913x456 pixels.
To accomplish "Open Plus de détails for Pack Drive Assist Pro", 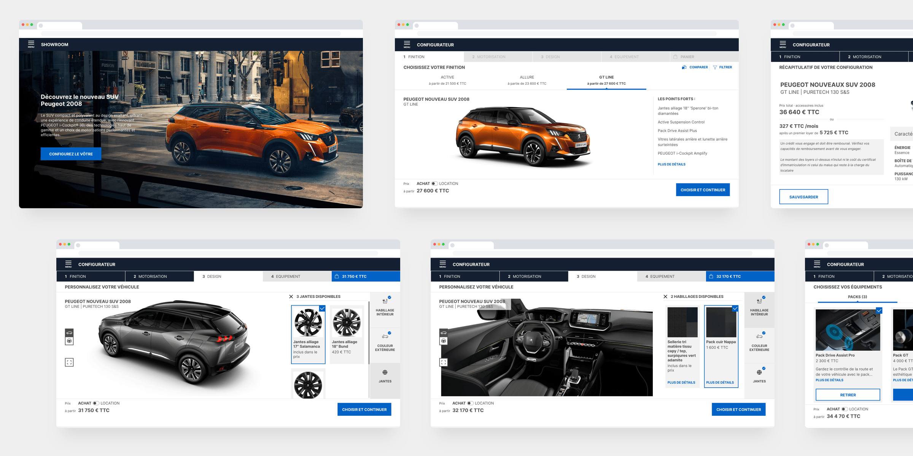I will pos(829,380).
